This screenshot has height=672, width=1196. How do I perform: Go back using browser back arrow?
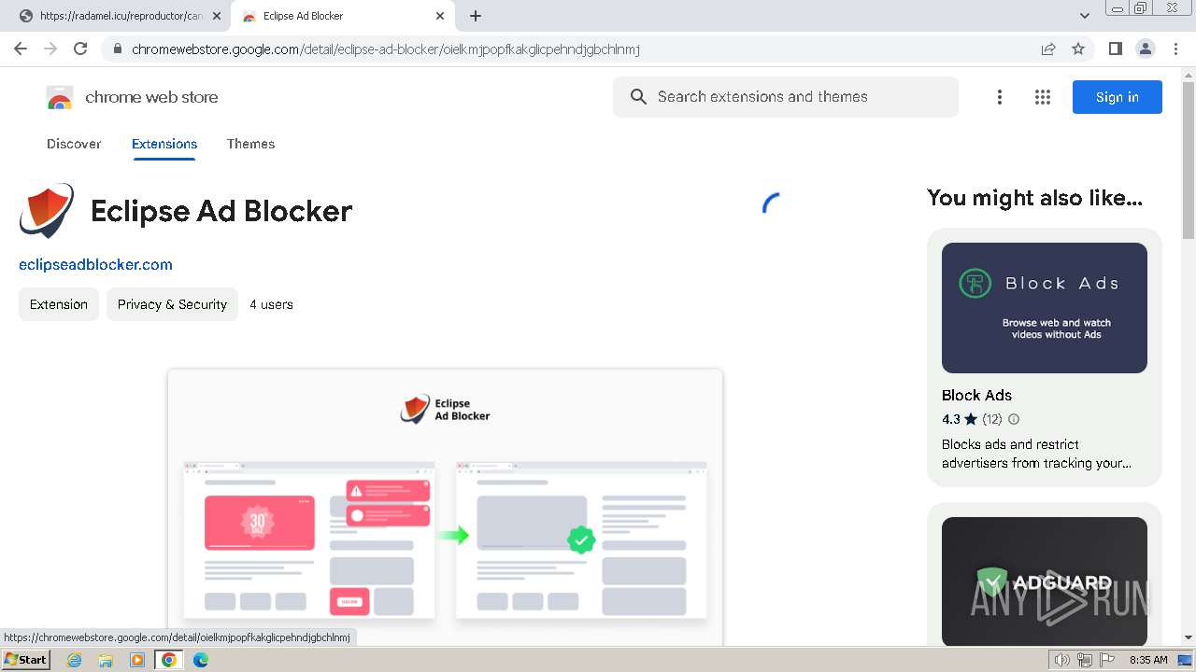(21, 49)
